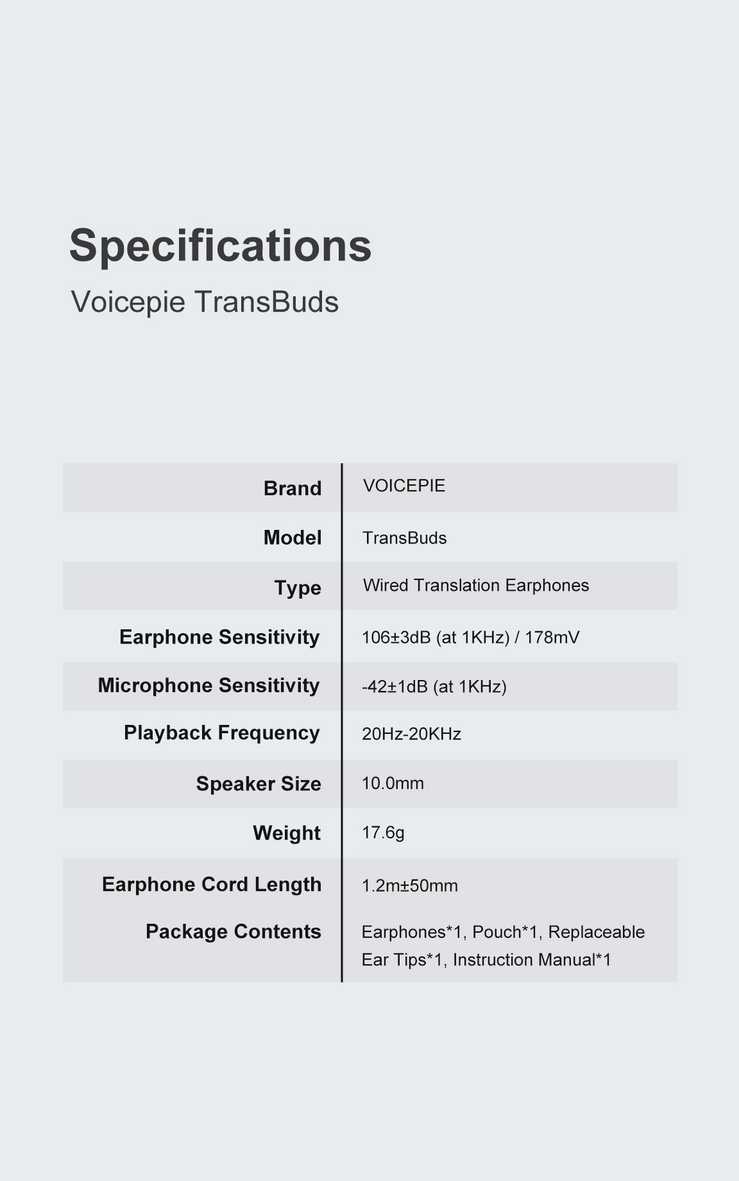Viewport: 739px width, 1181px height.
Task: Click the 17.6g weight value
Action: (383, 833)
